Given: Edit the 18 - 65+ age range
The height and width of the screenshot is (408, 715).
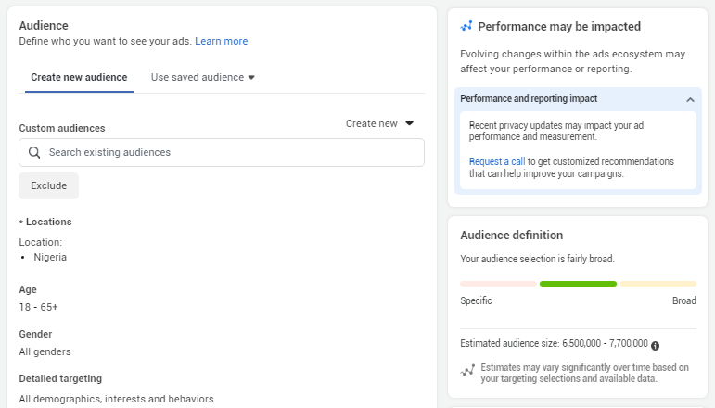Looking at the screenshot, I should pos(39,307).
